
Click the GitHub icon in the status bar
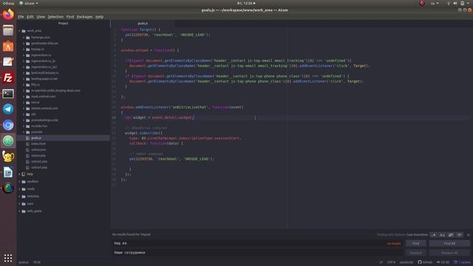tap(425, 262)
